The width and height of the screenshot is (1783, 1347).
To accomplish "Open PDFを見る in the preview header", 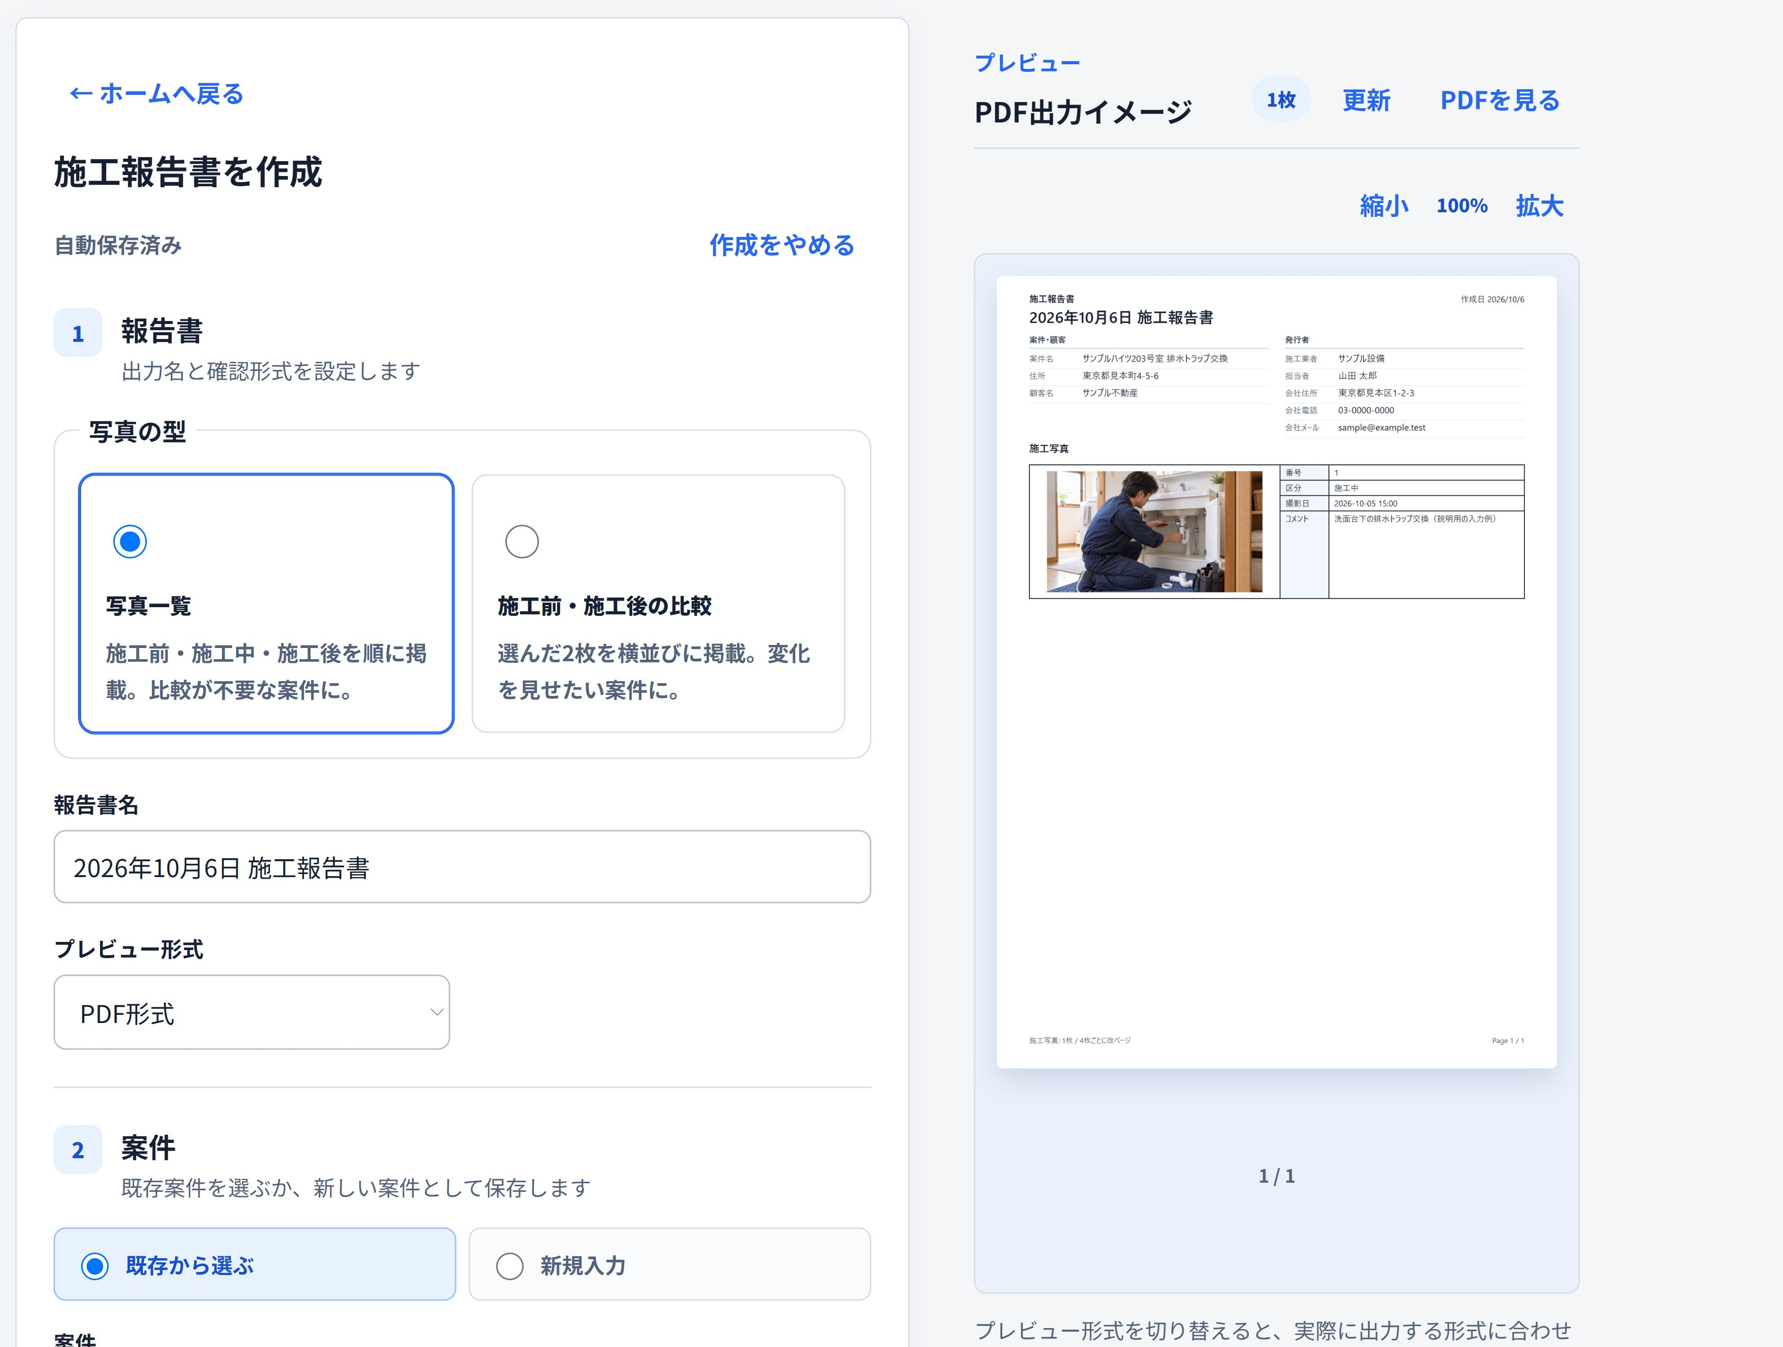I will 1499,100.
